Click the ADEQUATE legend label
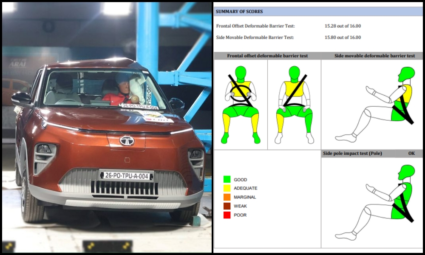Viewport: 425px width, 255px height. pyautogui.click(x=246, y=188)
